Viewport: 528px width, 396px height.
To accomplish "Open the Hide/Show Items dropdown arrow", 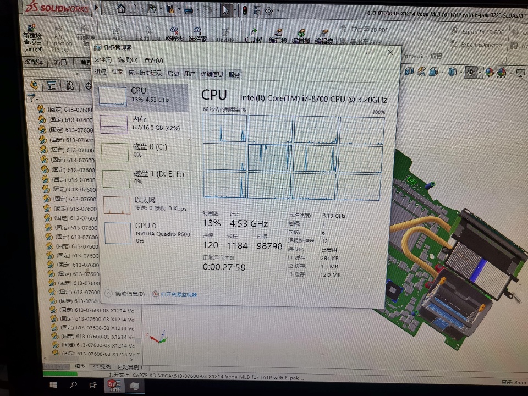I will pyautogui.click(x=480, y=73).
